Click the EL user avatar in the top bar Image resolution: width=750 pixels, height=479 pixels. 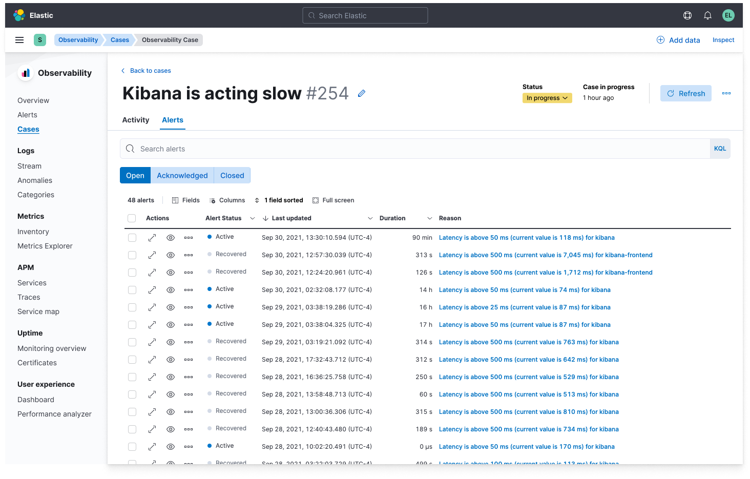click(728, 15)
